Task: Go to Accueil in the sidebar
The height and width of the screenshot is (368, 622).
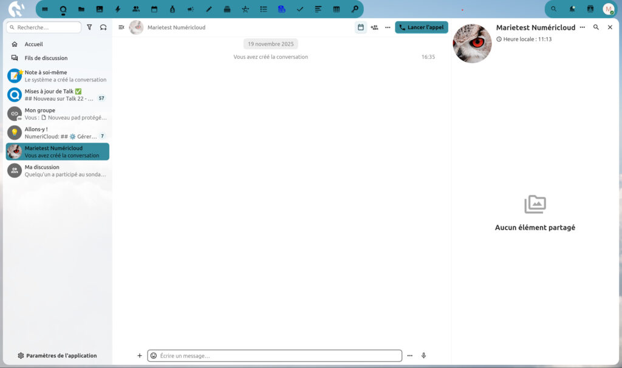Action: coord(58,44)
